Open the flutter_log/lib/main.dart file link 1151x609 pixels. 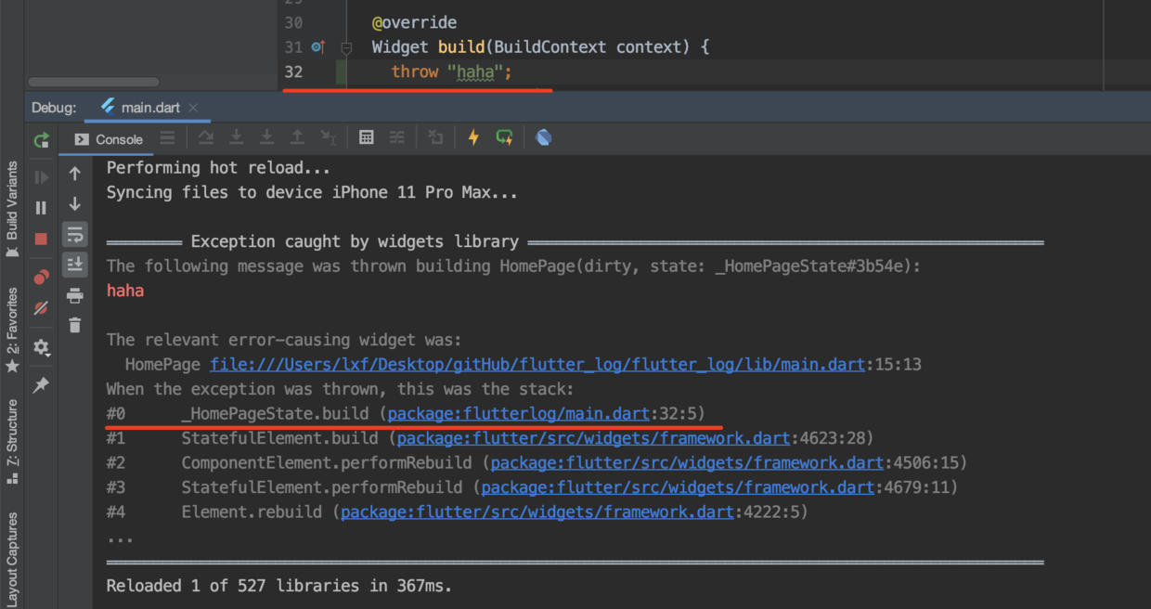coord(537,365)
